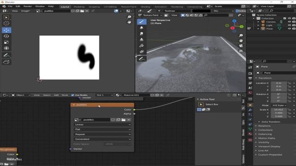Toggle the Use Nodes checkbox
This screenshot has width=296, height=166.
pos(73,95)
